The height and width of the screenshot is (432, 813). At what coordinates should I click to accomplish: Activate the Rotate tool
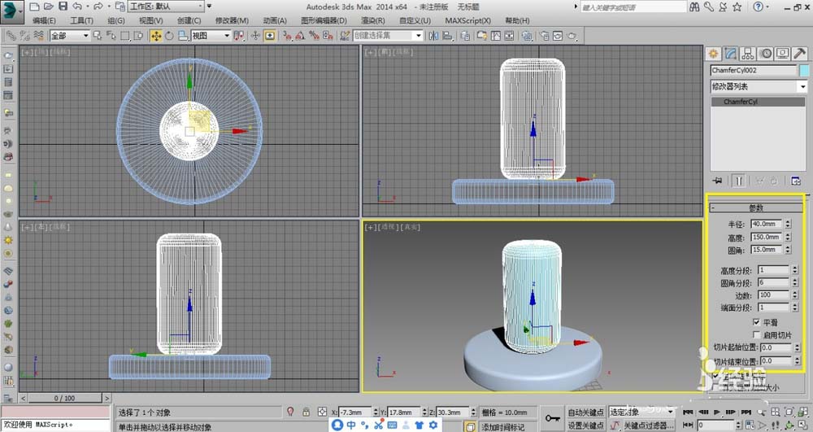click(170, 36)
